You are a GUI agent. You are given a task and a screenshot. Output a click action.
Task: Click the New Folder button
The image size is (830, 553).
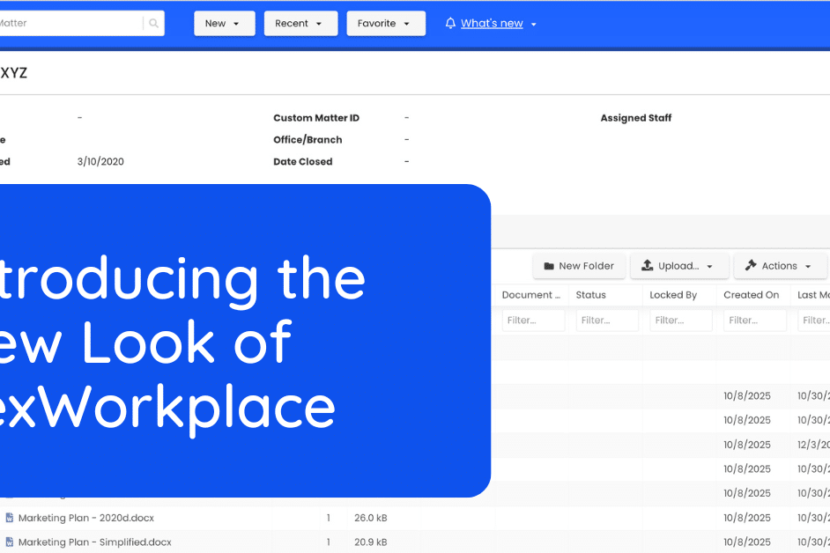(x=579, y=266)
